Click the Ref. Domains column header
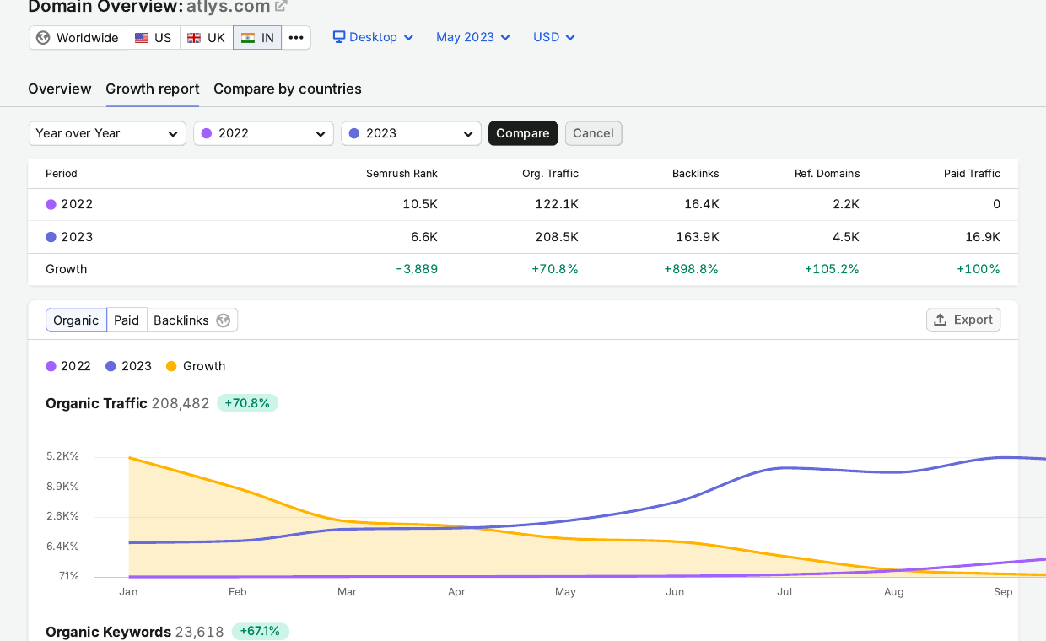 pos(828,174)
